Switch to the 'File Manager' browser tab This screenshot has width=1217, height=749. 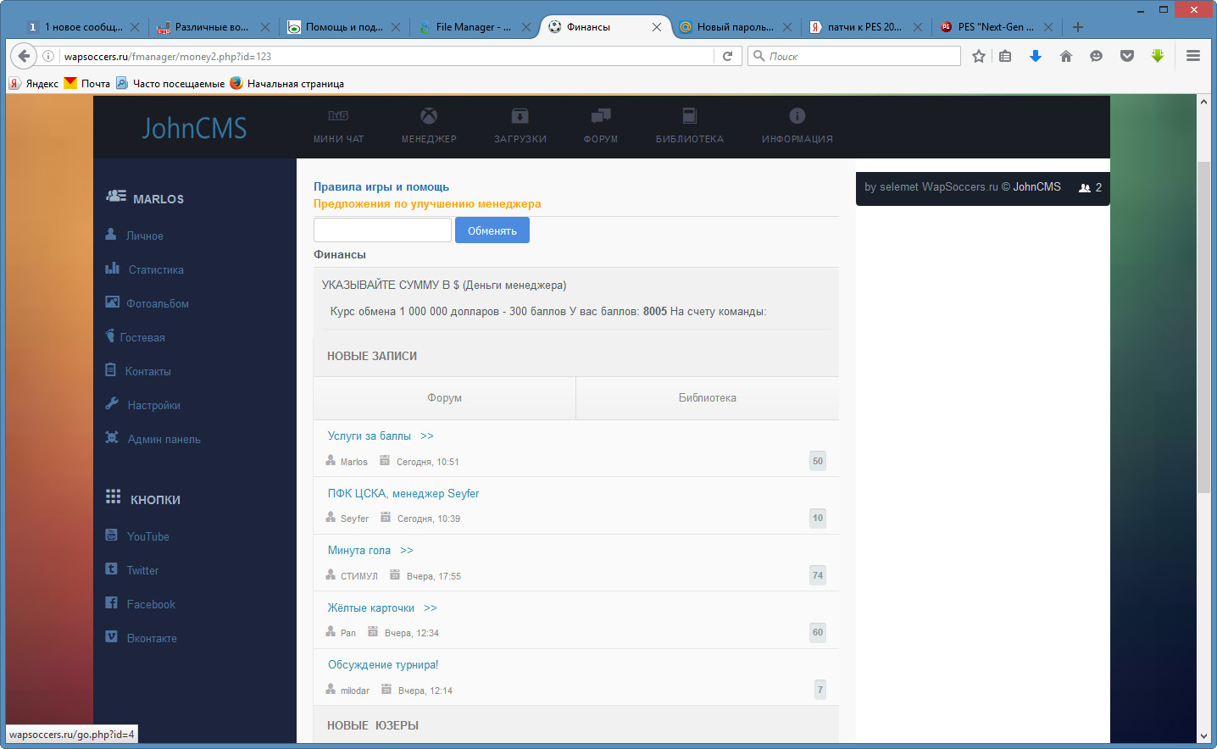473,27
